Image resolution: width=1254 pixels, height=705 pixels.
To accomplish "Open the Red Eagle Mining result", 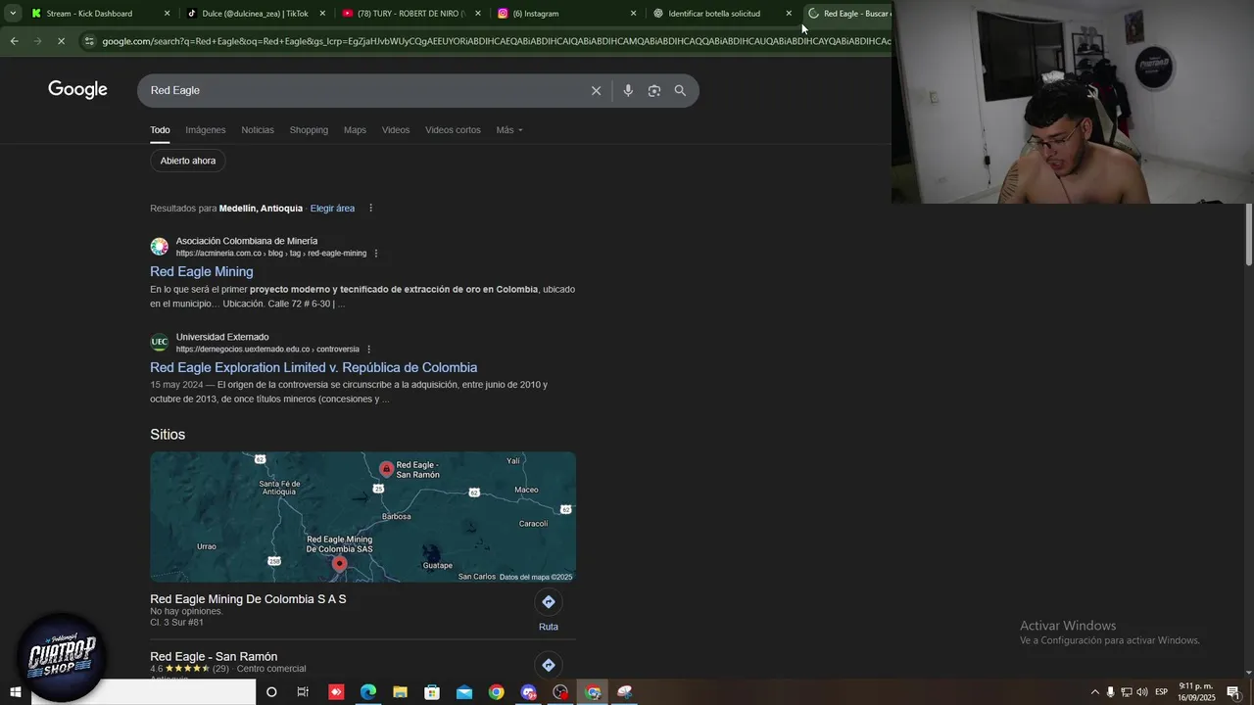I will tap(201, 271).
